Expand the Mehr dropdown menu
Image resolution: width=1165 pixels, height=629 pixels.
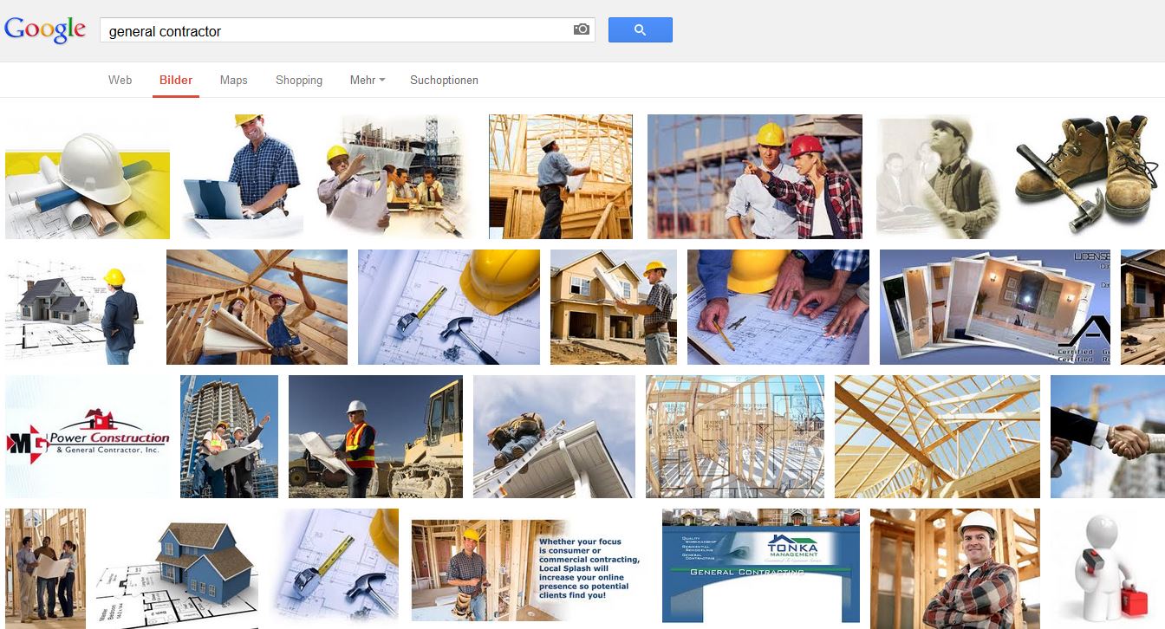coord(368,80)
